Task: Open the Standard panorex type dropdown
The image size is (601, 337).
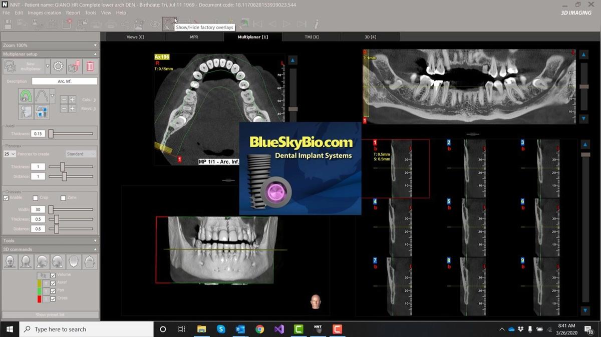Action: tap(81, 154)
